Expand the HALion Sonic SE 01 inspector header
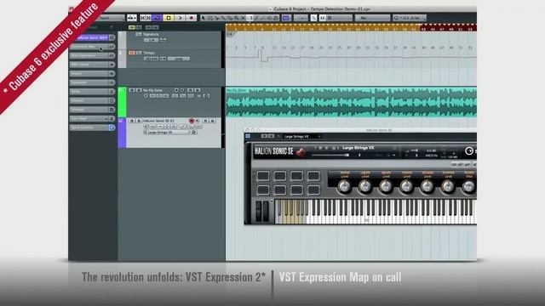545x306 pixels. (92, 37)
